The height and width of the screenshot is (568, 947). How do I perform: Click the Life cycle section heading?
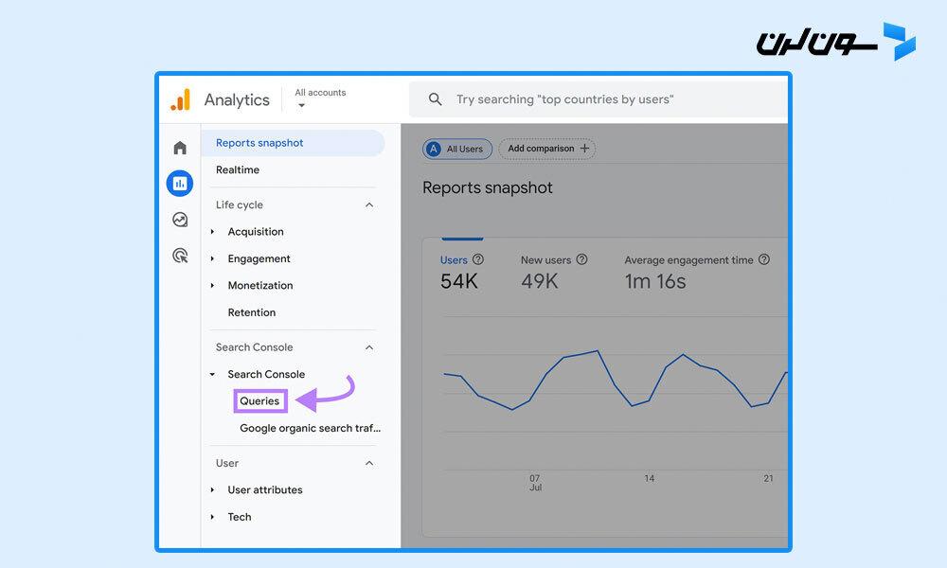coord(240,205)
